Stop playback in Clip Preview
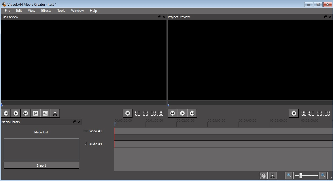333x181 pixels. click(x=127, y=113)
